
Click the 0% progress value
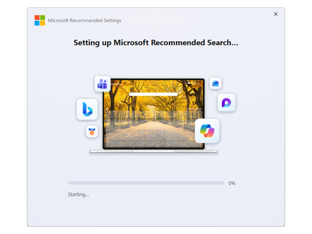click(x=232, y=183)
